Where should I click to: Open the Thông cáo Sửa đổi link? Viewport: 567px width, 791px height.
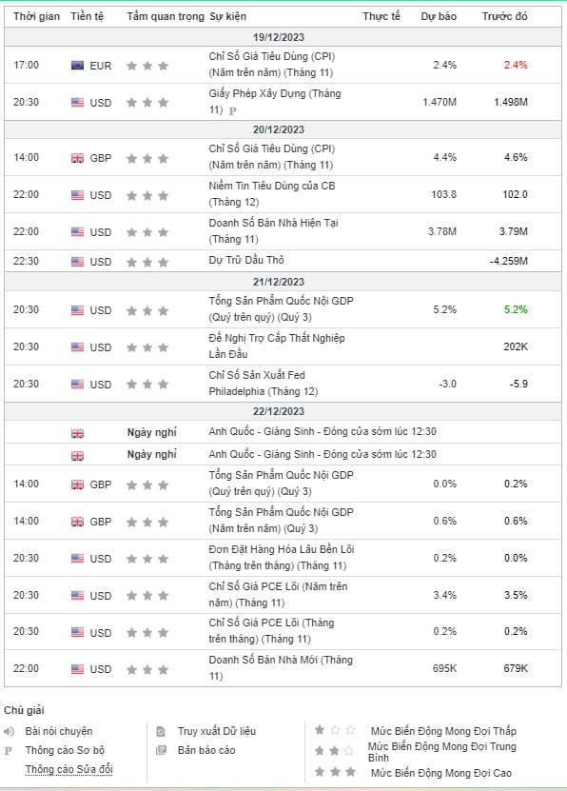pos(69,769)
